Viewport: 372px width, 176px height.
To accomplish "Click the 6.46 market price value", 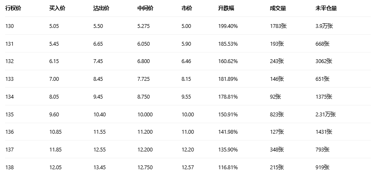I will tap(186, 61).
